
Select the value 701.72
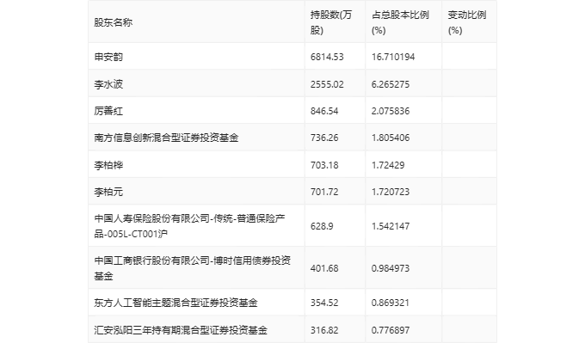[x=324, y=192]
